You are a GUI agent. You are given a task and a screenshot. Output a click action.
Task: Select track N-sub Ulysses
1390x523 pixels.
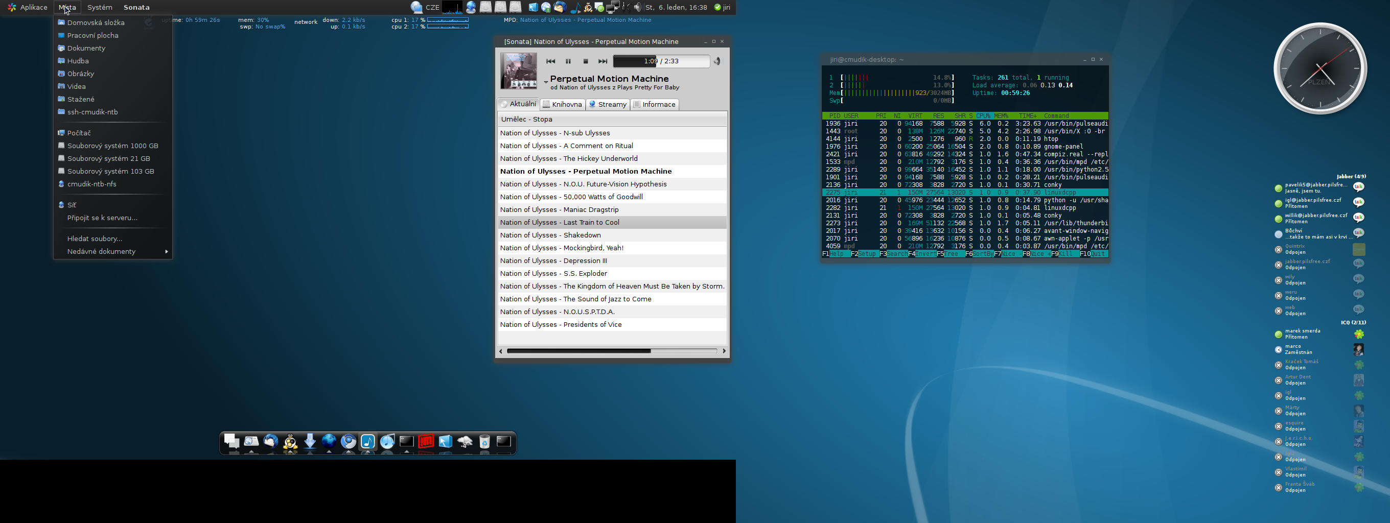(612, 133)
